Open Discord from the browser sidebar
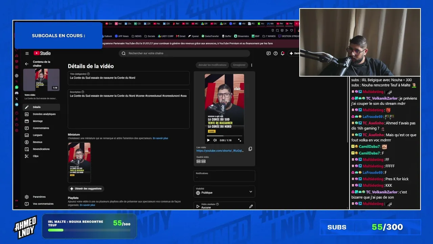The image size is (433, 244). tap(17, 93)
